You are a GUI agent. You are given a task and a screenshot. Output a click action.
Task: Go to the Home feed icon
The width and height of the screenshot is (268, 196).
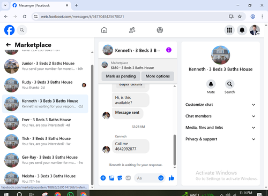[x=104, y=30]
